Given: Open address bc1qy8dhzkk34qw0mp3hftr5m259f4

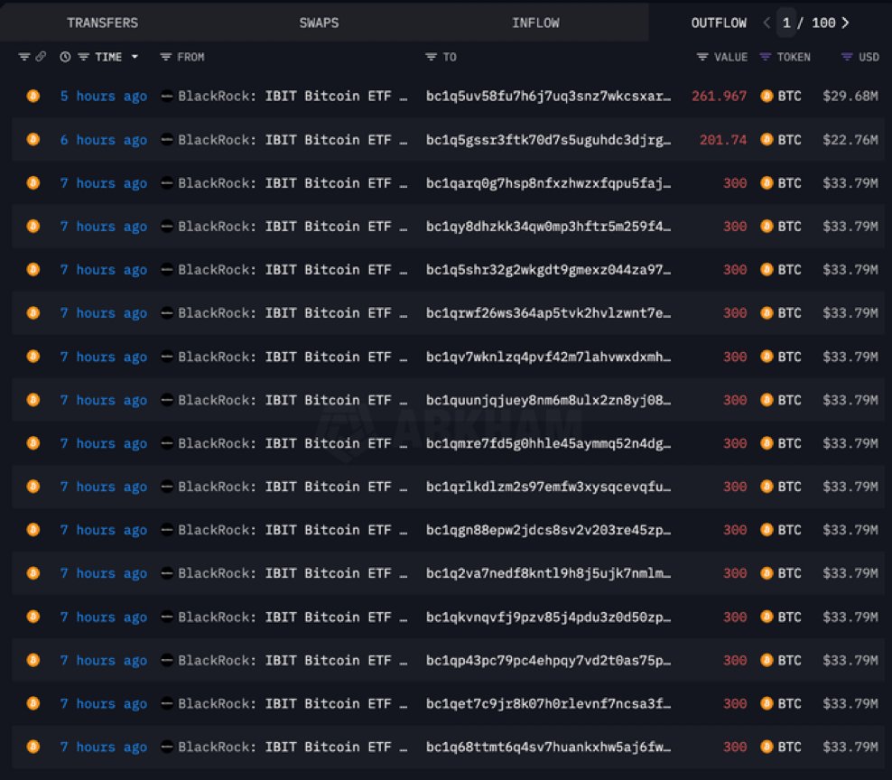Looking at the screenshot, I should [x=548, y=227].
